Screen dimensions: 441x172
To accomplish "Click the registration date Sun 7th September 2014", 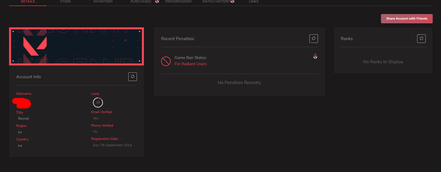I will [x=112, y=145].
